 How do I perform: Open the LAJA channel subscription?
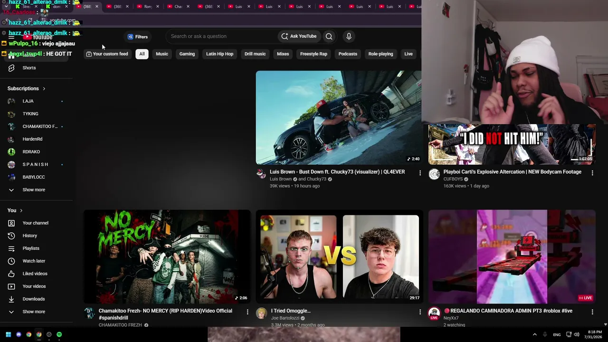pos(37,101)
